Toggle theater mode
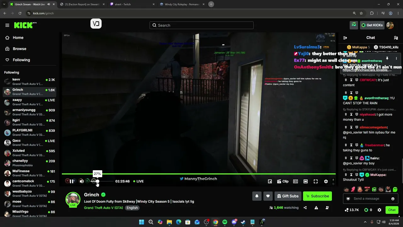This screenshot has height=227, width=403. pyautogui.click(x=305, y=181)
